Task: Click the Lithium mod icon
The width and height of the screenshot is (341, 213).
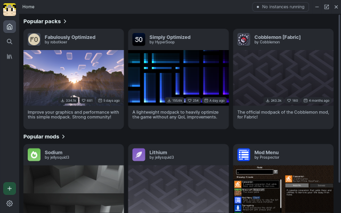Action: 139,154
